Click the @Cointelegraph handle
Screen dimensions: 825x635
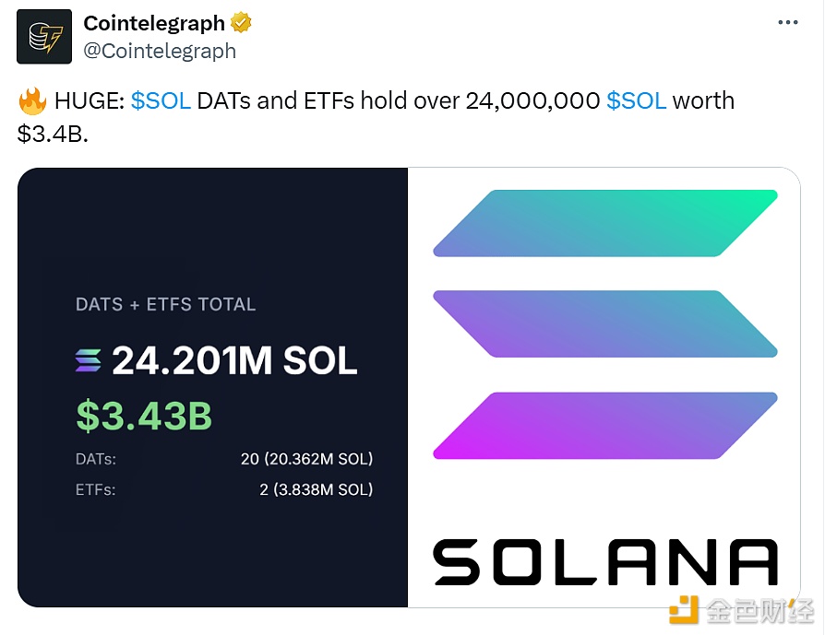pyautogui.click(x=161, y=51)
